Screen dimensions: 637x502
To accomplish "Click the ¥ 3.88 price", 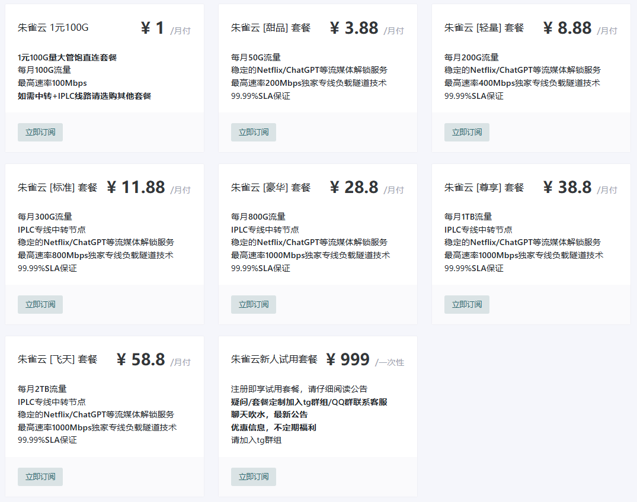I will pyautogui.click(x=354, y=28).
